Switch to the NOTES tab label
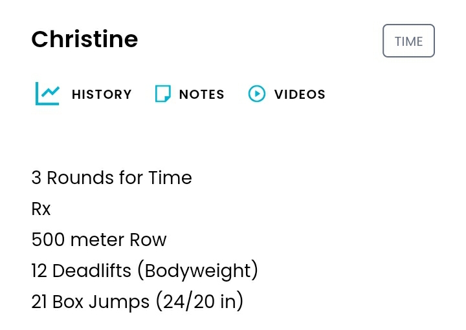Screen dimensions: 466x330 coord(201,94)
